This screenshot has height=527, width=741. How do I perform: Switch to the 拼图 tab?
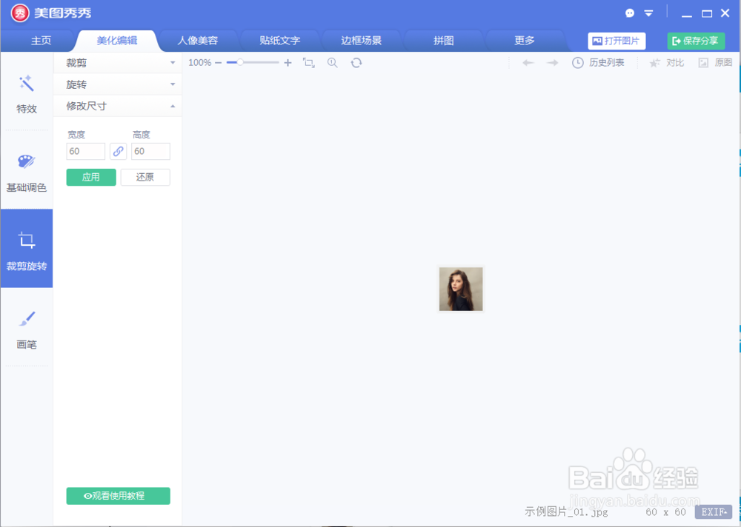[x=444, y=41]
